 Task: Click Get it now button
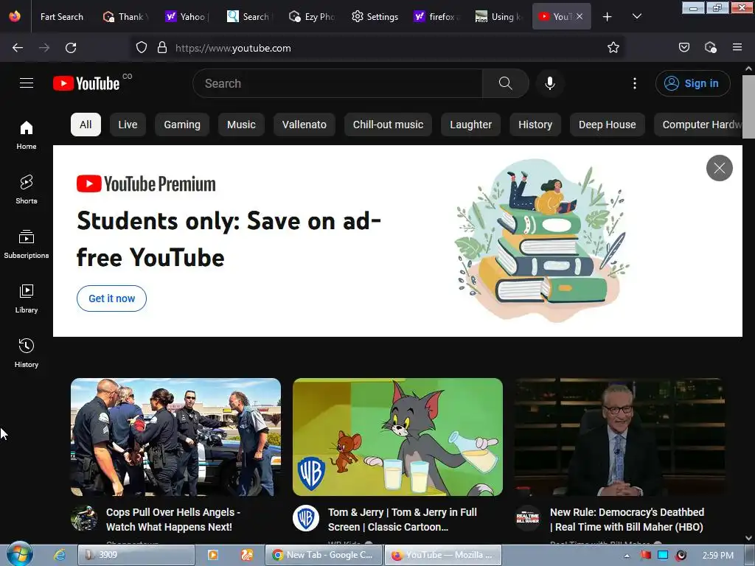pyautogui.click(x=112, y=298)
